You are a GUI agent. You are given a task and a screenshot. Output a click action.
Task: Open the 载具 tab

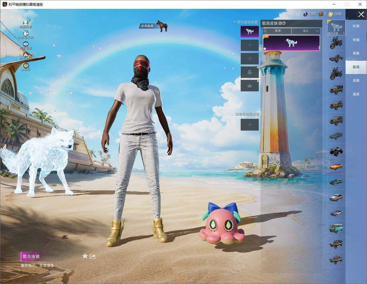(x=356, y=67)
